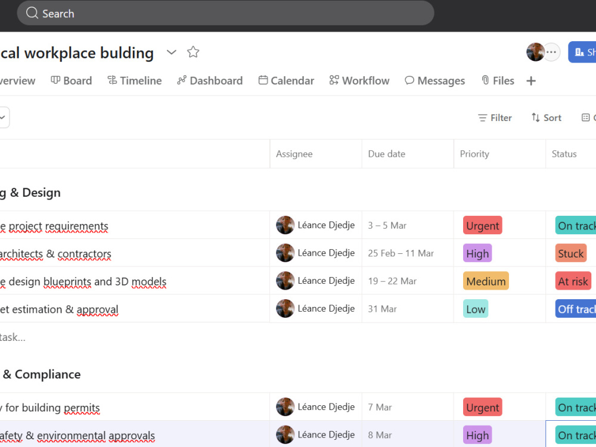This screenshot has width=596, height=447.
Task: Click the Priority column header
Action: point(499,154)
